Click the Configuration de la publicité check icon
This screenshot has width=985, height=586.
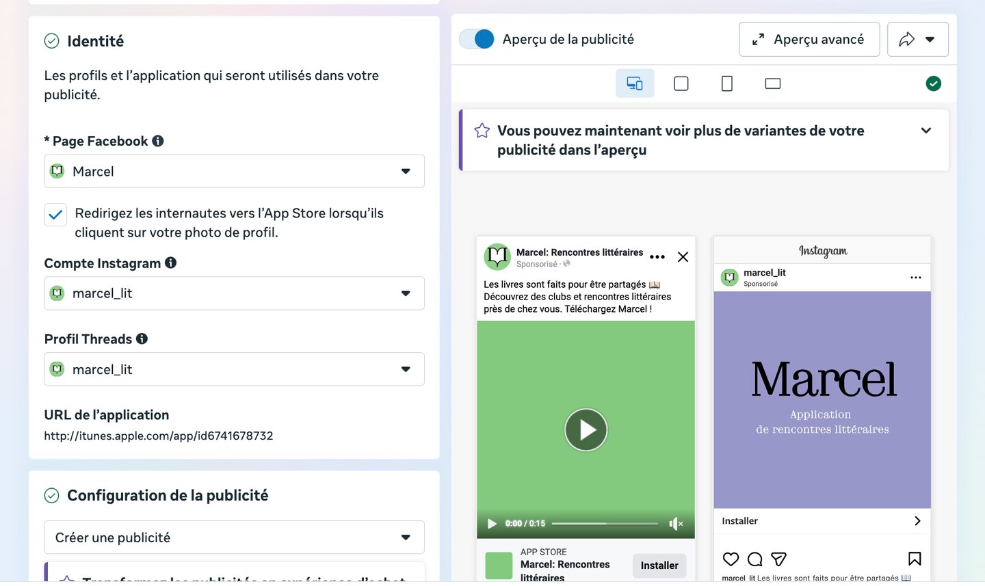[52, 495]
